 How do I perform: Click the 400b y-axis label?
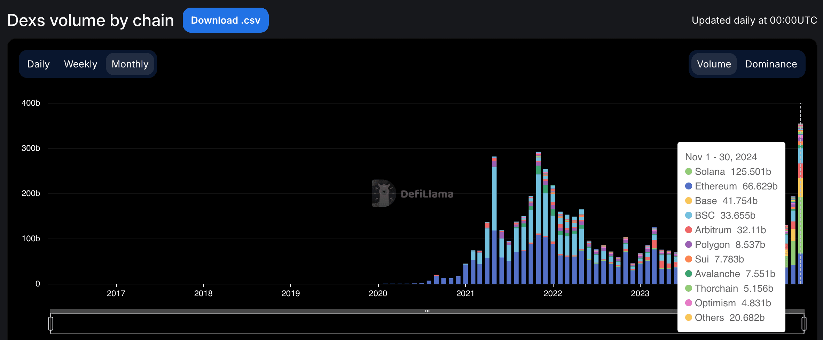tap(31, 103)
